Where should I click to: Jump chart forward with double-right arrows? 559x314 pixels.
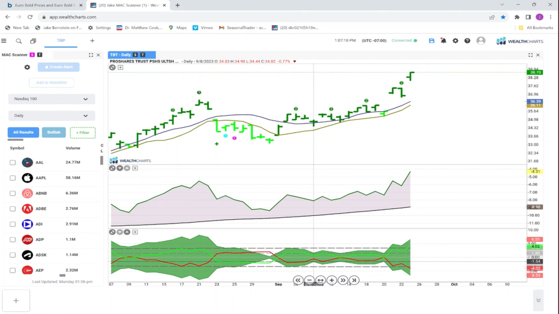pos(343,280)
